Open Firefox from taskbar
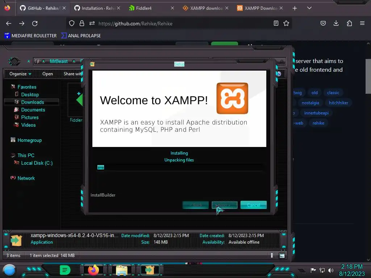 click(93, 270)
